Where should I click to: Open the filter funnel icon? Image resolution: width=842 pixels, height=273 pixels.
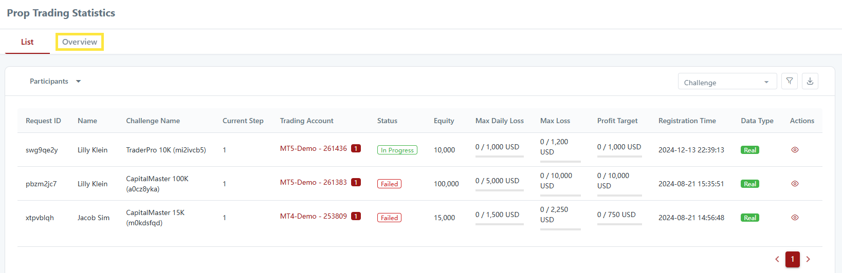click(x=789, y=81)
